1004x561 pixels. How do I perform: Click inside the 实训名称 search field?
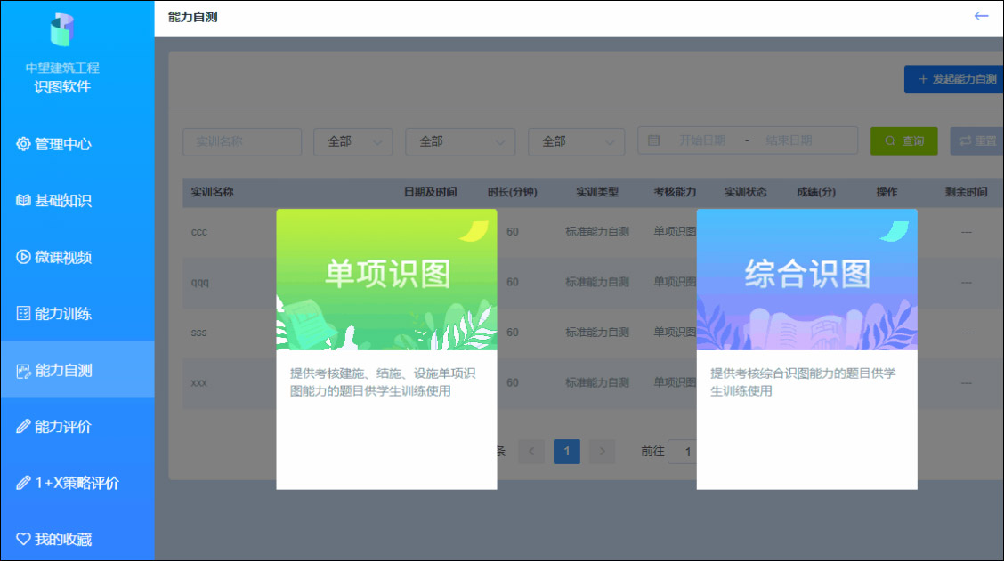241,140
